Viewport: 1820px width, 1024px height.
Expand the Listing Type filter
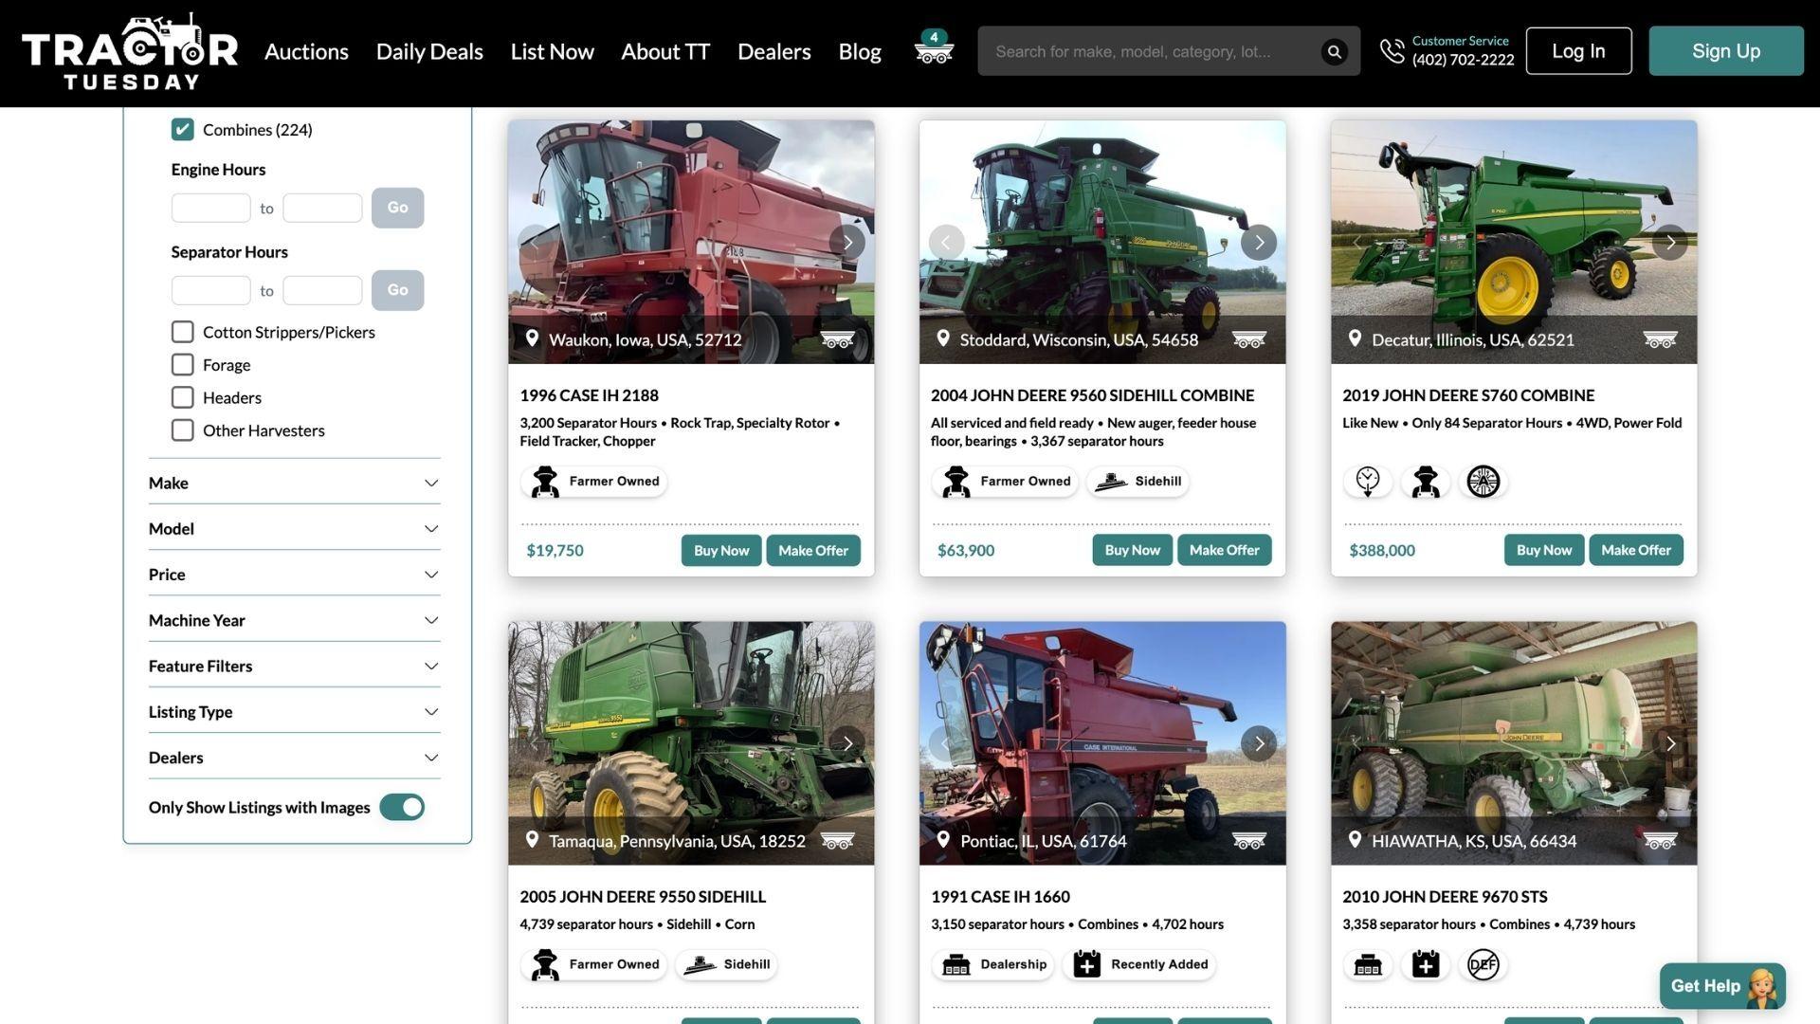294,712
